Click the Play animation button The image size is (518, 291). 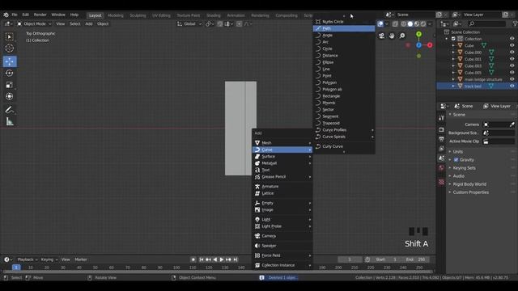pos(222,259)
